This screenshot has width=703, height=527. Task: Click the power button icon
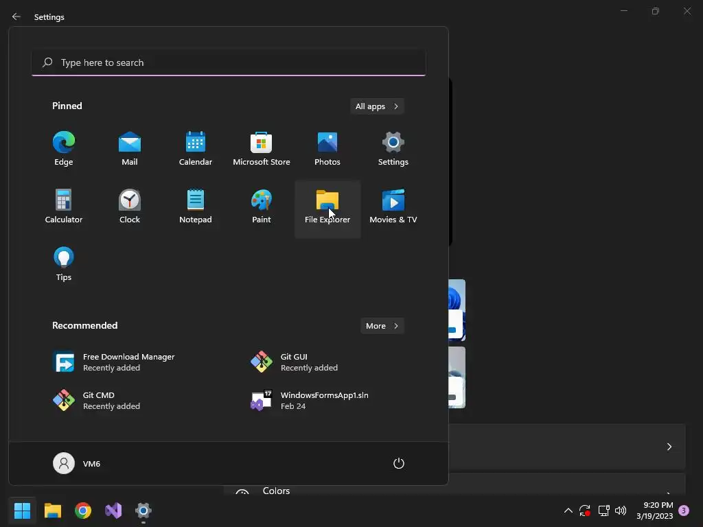pos(399,463)
